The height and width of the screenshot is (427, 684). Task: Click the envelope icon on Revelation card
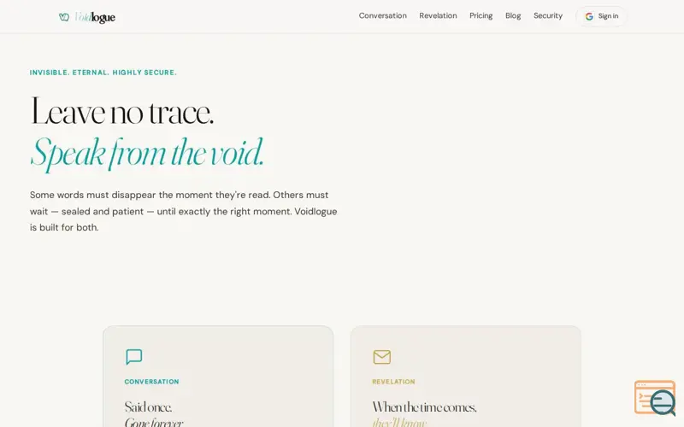pos(381,357)
